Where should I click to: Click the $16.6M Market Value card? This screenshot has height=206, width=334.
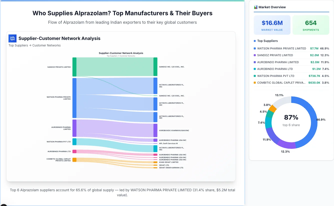272,25
